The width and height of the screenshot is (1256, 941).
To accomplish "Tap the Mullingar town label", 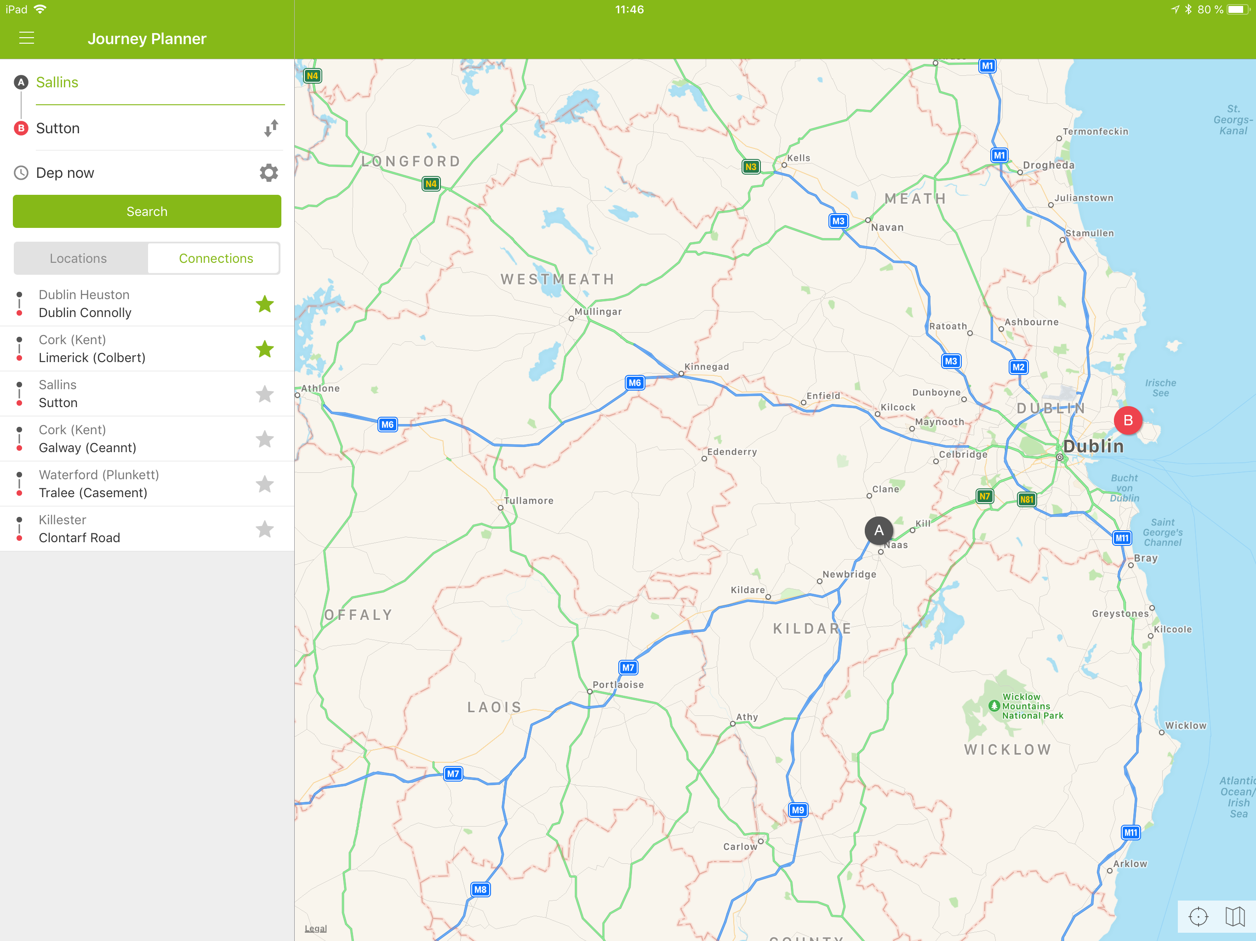I will point(598,312).
